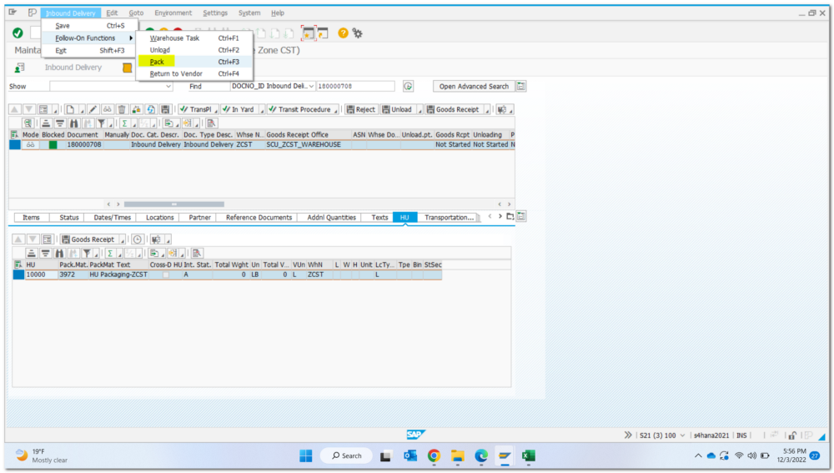Click the green Enter checkmark icon
Image resolution: width=834 pixels, height=473 pixels.
point(18,33)
